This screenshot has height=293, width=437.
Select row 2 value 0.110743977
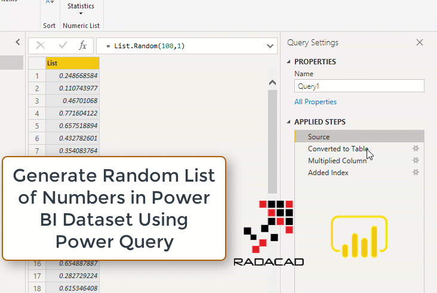point(72,88)
